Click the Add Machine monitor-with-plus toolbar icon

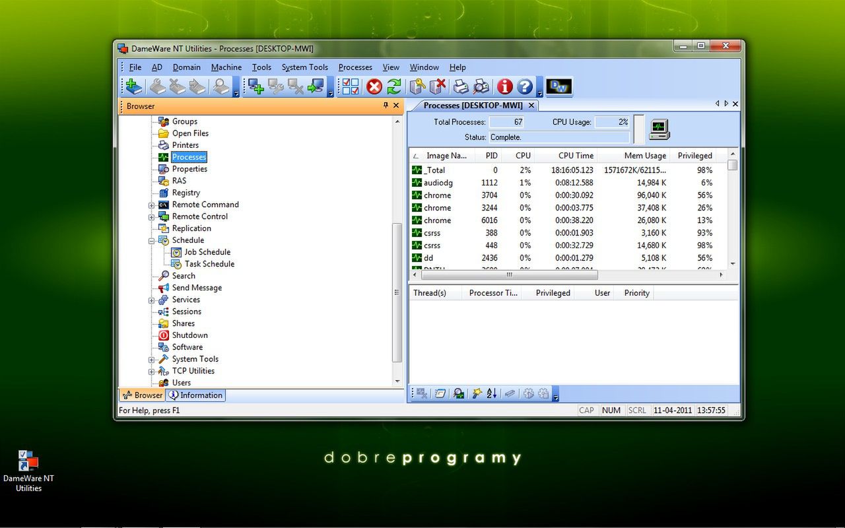pyautogui.click(x=255, y=86)
